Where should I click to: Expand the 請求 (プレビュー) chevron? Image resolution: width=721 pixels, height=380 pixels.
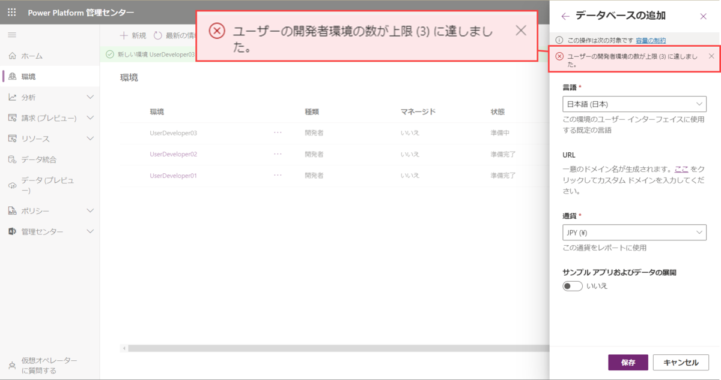tap(91, 118)
